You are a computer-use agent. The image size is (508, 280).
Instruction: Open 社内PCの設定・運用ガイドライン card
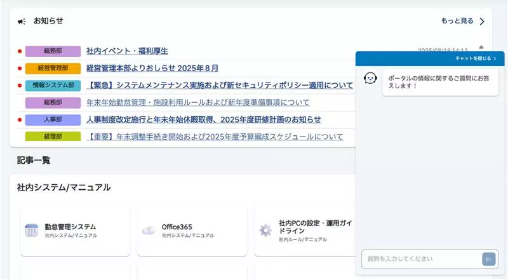pos(305,230)
